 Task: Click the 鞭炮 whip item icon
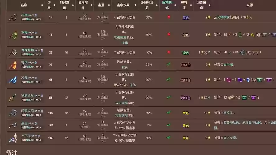pyautogui.click(x=13, y=65)
